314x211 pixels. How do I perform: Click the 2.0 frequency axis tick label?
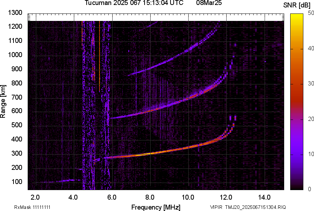35,198
